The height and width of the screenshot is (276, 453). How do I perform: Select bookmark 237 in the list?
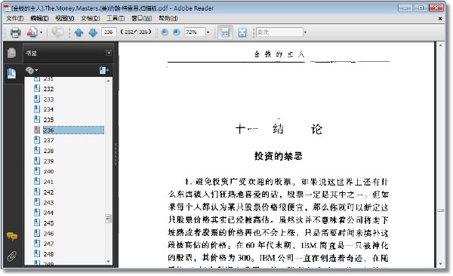click(x=48, y=140)
